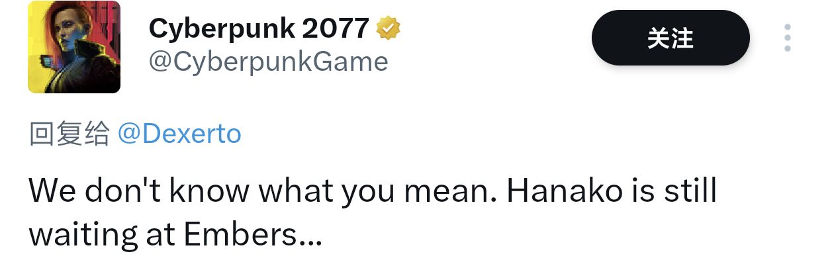Image resolution: width=834 pixels, height=266 pixels.
Task: Click the 回复给 reply label
Action: pyautogui.click(x=69, y=134)
